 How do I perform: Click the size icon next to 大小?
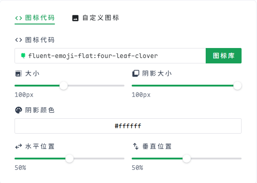coord(19,73)
